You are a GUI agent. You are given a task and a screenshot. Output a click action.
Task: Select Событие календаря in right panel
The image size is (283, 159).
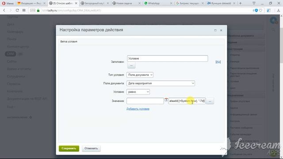[x=241, y=134]
